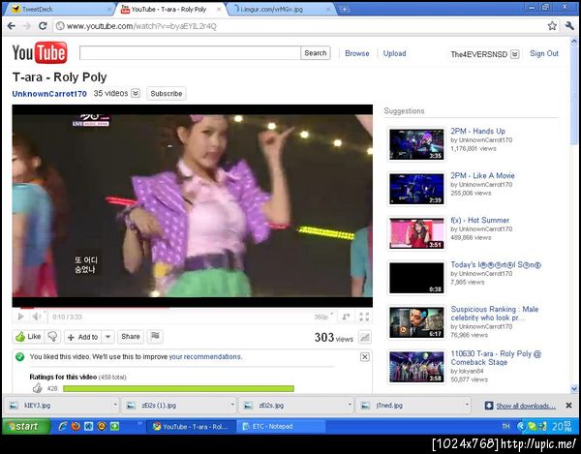The height and width of the screenshot is (454, 581).
Task: Open 110630 T-ara Comeback Stage link
Action: coord(496,358)
